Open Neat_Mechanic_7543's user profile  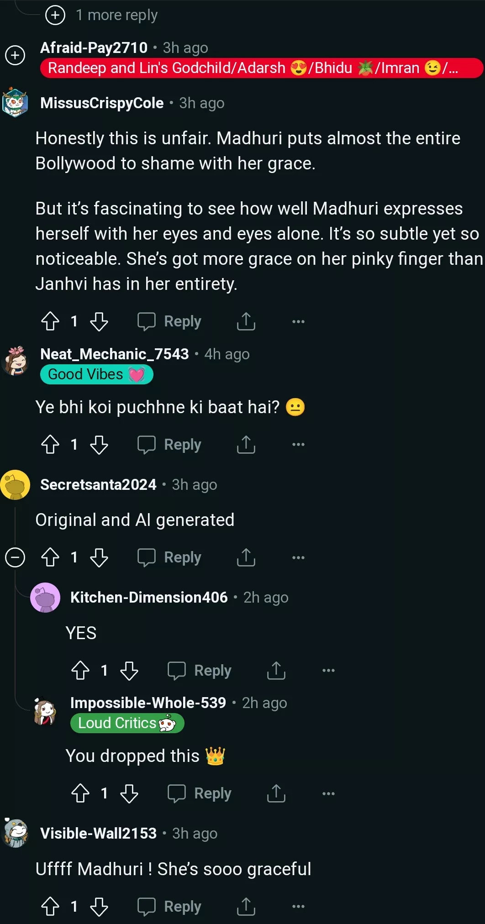click(115, 354)
